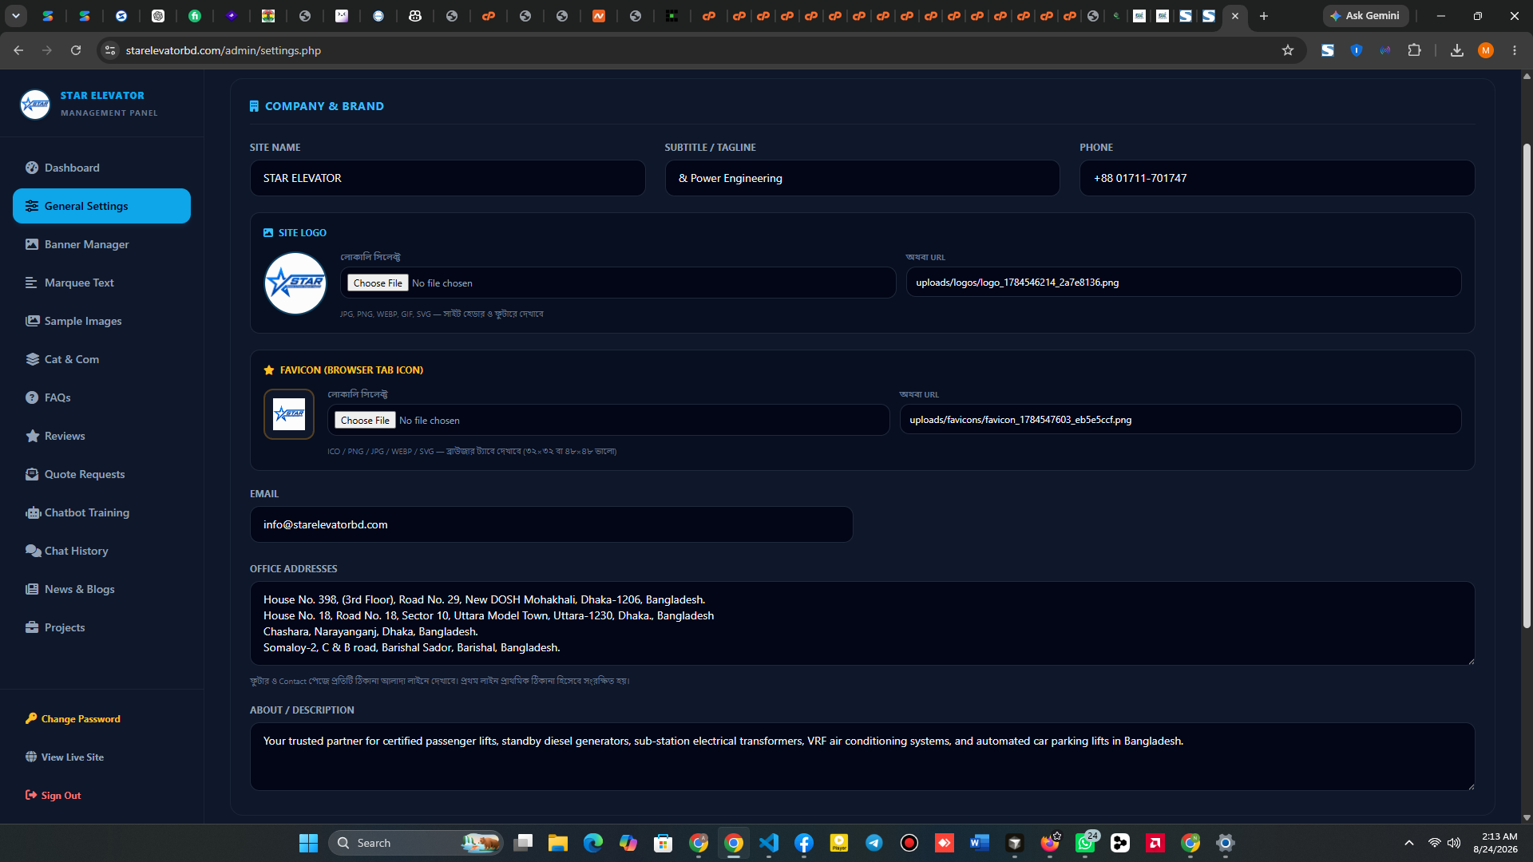Click the Cat & Com layers icon
Screen dimensions: 1533x862
tap(32, 359)
